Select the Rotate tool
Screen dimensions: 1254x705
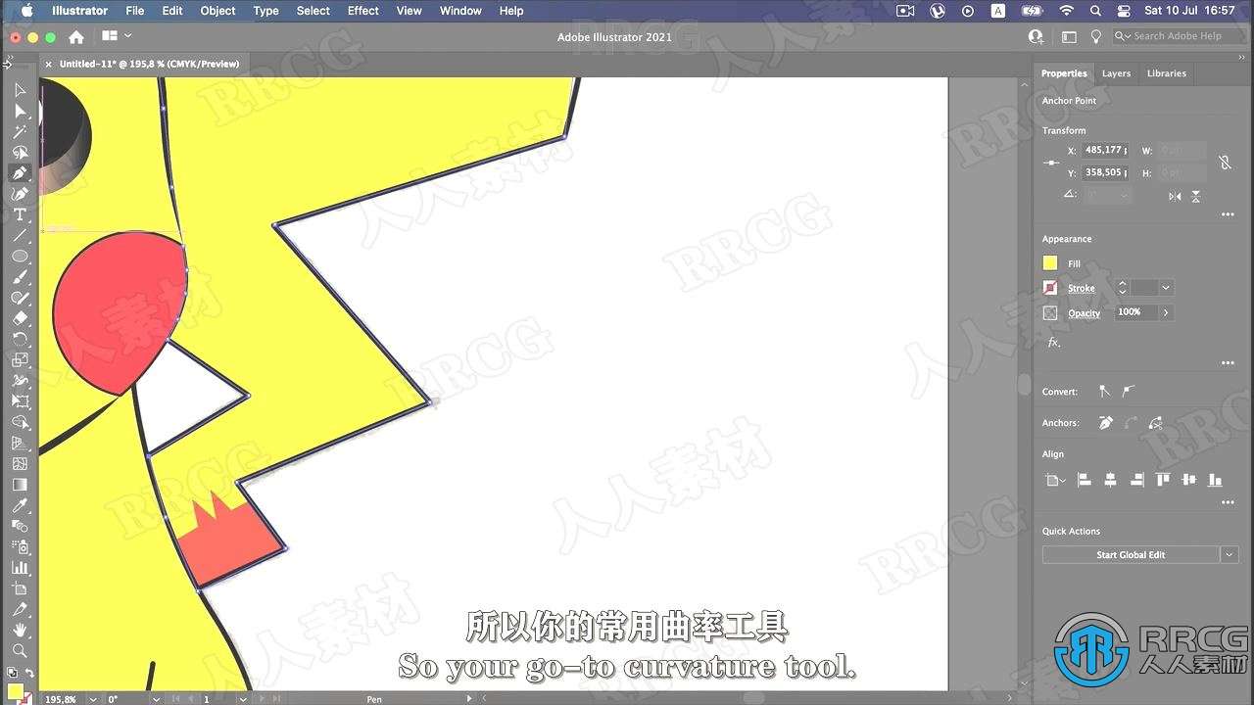click(x=20, y=339)
